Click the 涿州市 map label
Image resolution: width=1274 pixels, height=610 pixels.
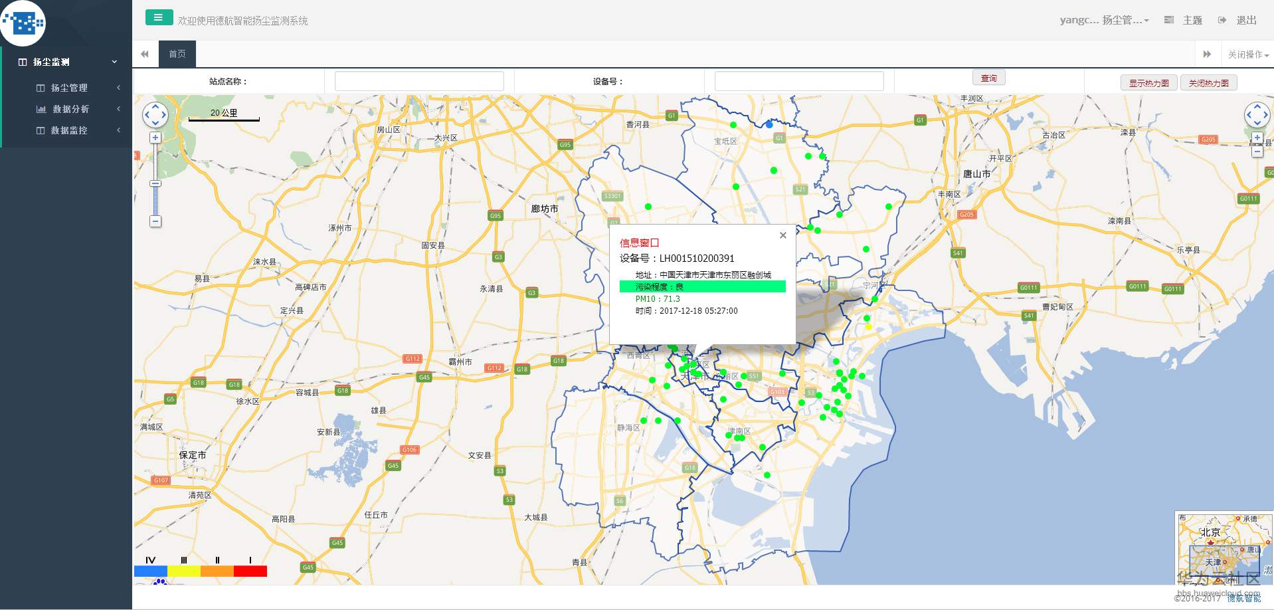[340, 228]
